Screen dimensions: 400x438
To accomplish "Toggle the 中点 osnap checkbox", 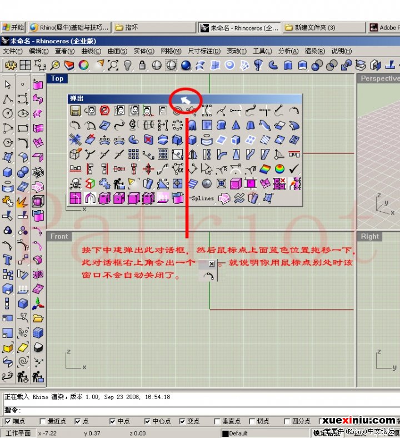I will (x=112, y=421).
